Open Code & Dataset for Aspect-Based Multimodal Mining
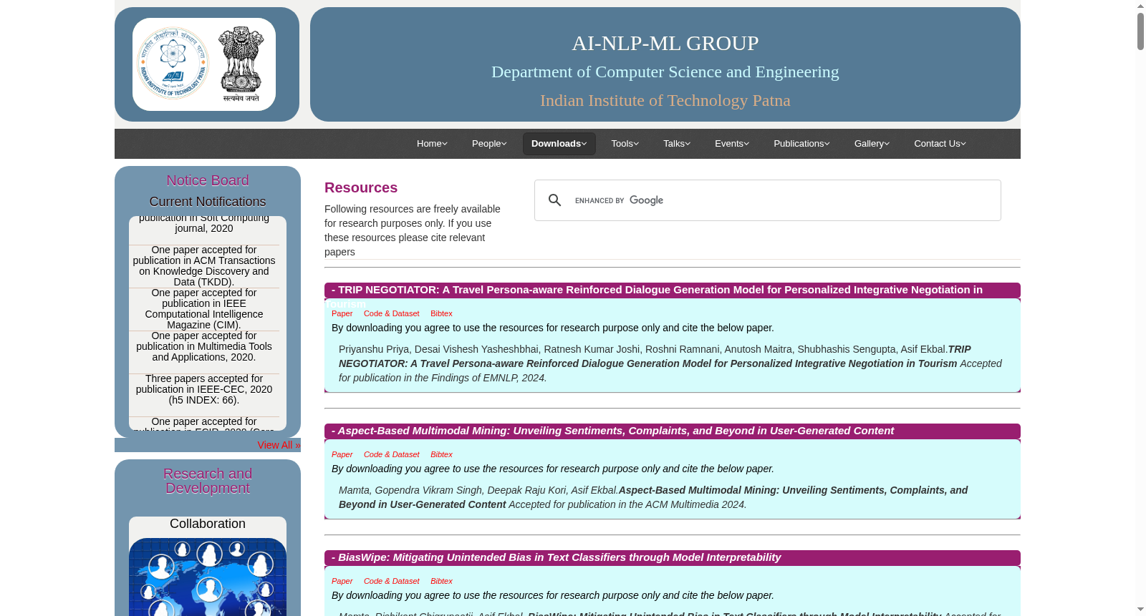 391,454
